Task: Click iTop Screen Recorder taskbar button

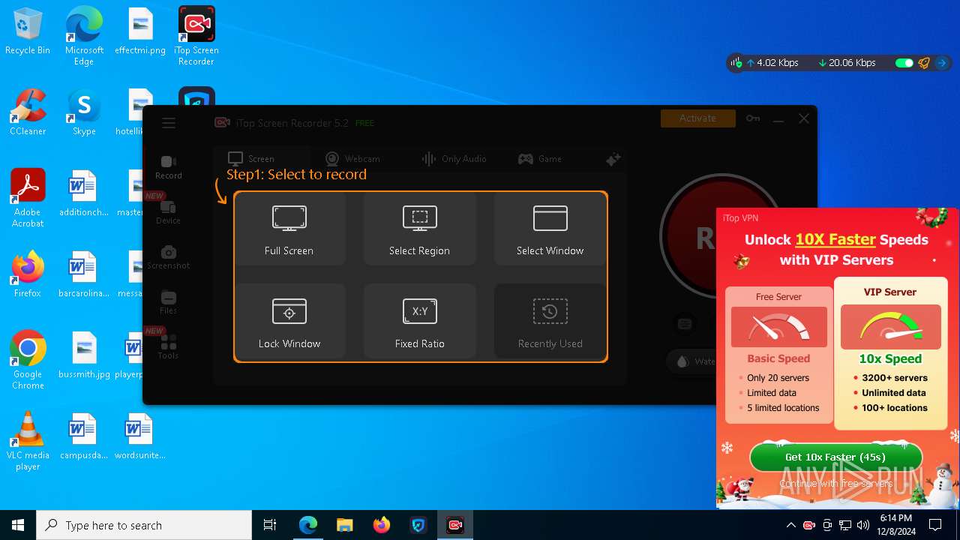Action: [x=455, y=525]
